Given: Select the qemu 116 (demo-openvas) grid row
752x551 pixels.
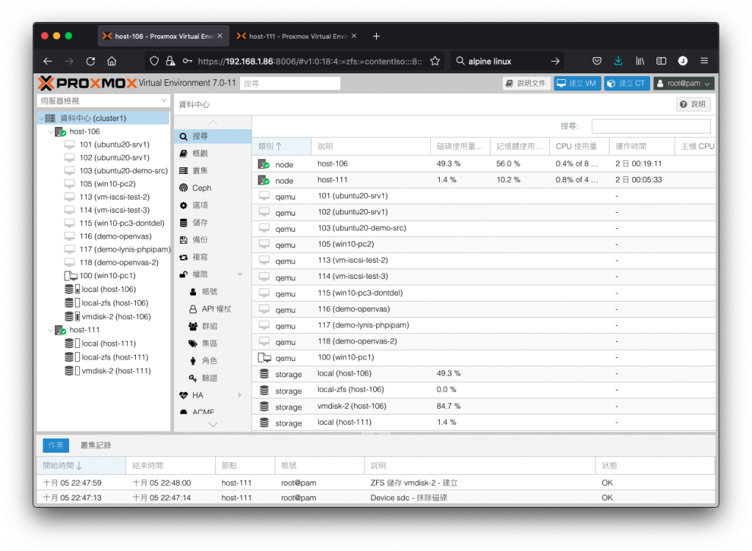Looking at the screenshot, I should [483, 310].
